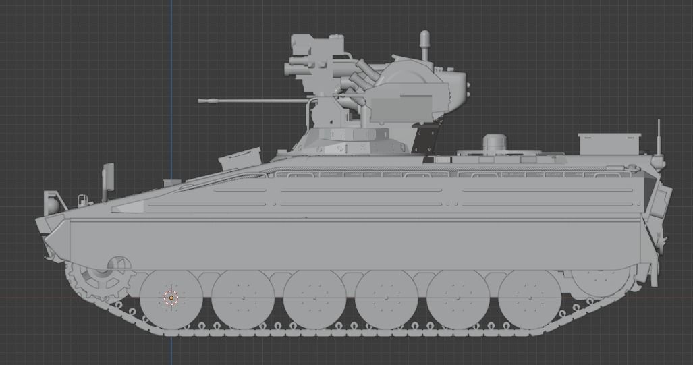Select the dark black panel behind the turret
Viewport: 693px width, 365px height.
coord(424,138)
